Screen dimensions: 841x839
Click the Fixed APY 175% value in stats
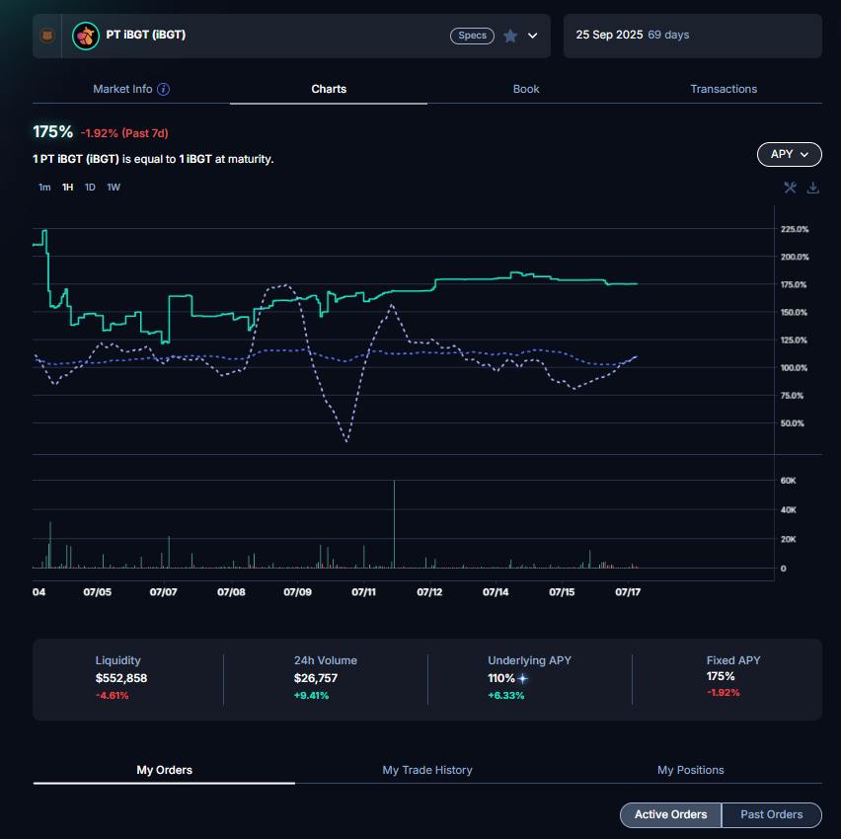pyautogui.click(x=721, y=676)
